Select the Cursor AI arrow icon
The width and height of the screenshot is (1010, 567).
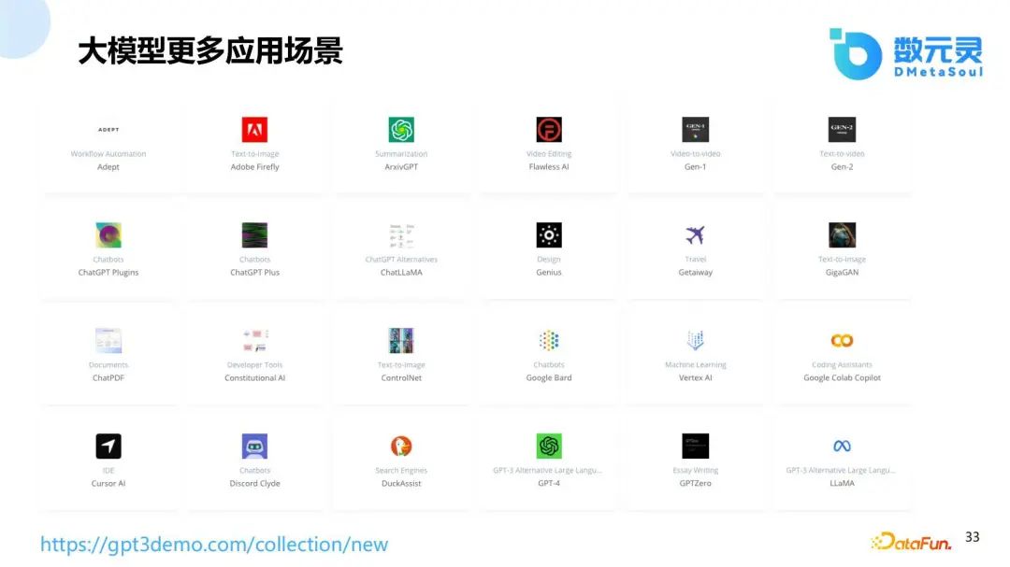[x=108, y=446]
